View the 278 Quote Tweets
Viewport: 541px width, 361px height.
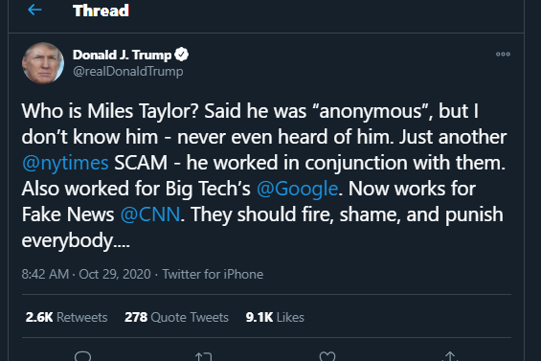(x=176, y=317)
